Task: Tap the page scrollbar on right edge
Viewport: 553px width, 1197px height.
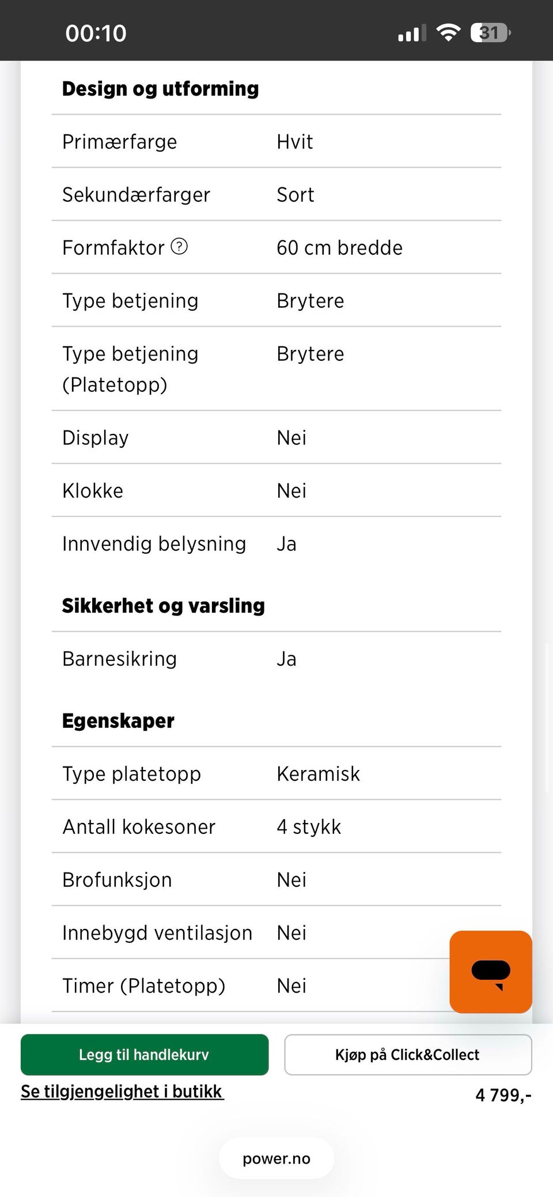Action: click(547, 718)
